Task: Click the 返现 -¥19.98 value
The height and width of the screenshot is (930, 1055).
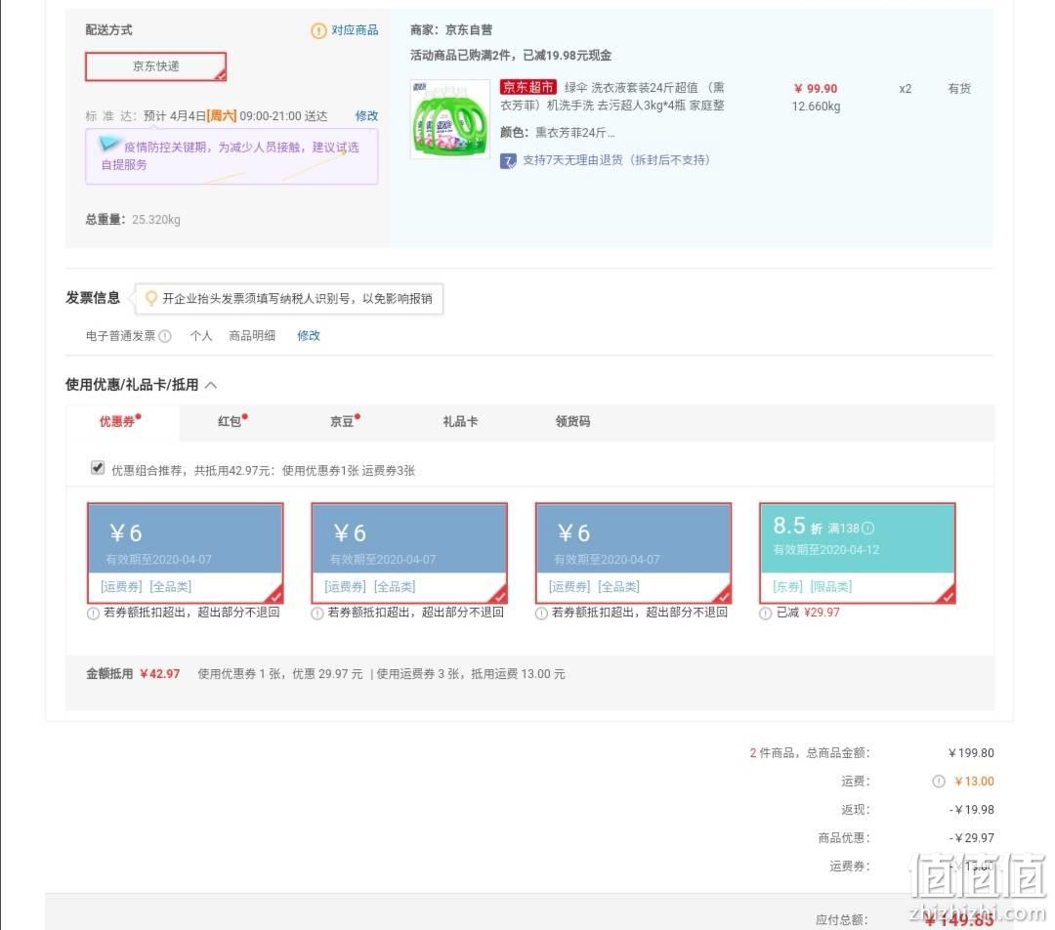Action: pyautogui.click(x=971, y=810)
